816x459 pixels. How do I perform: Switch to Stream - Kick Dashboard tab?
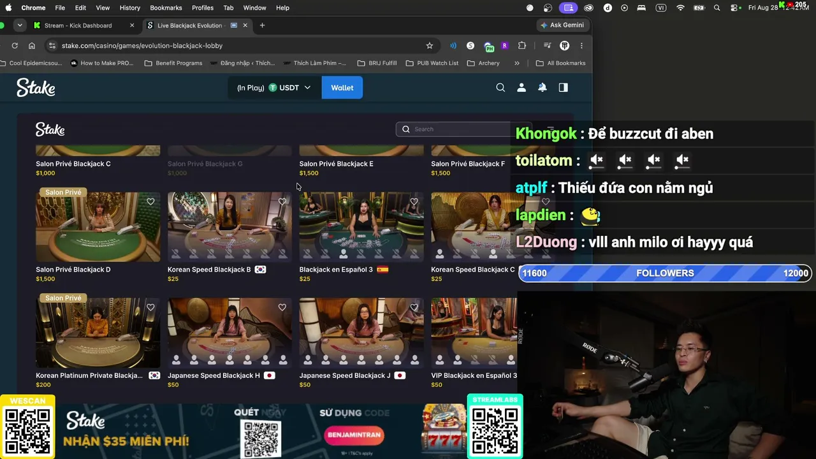pos(83,25)
